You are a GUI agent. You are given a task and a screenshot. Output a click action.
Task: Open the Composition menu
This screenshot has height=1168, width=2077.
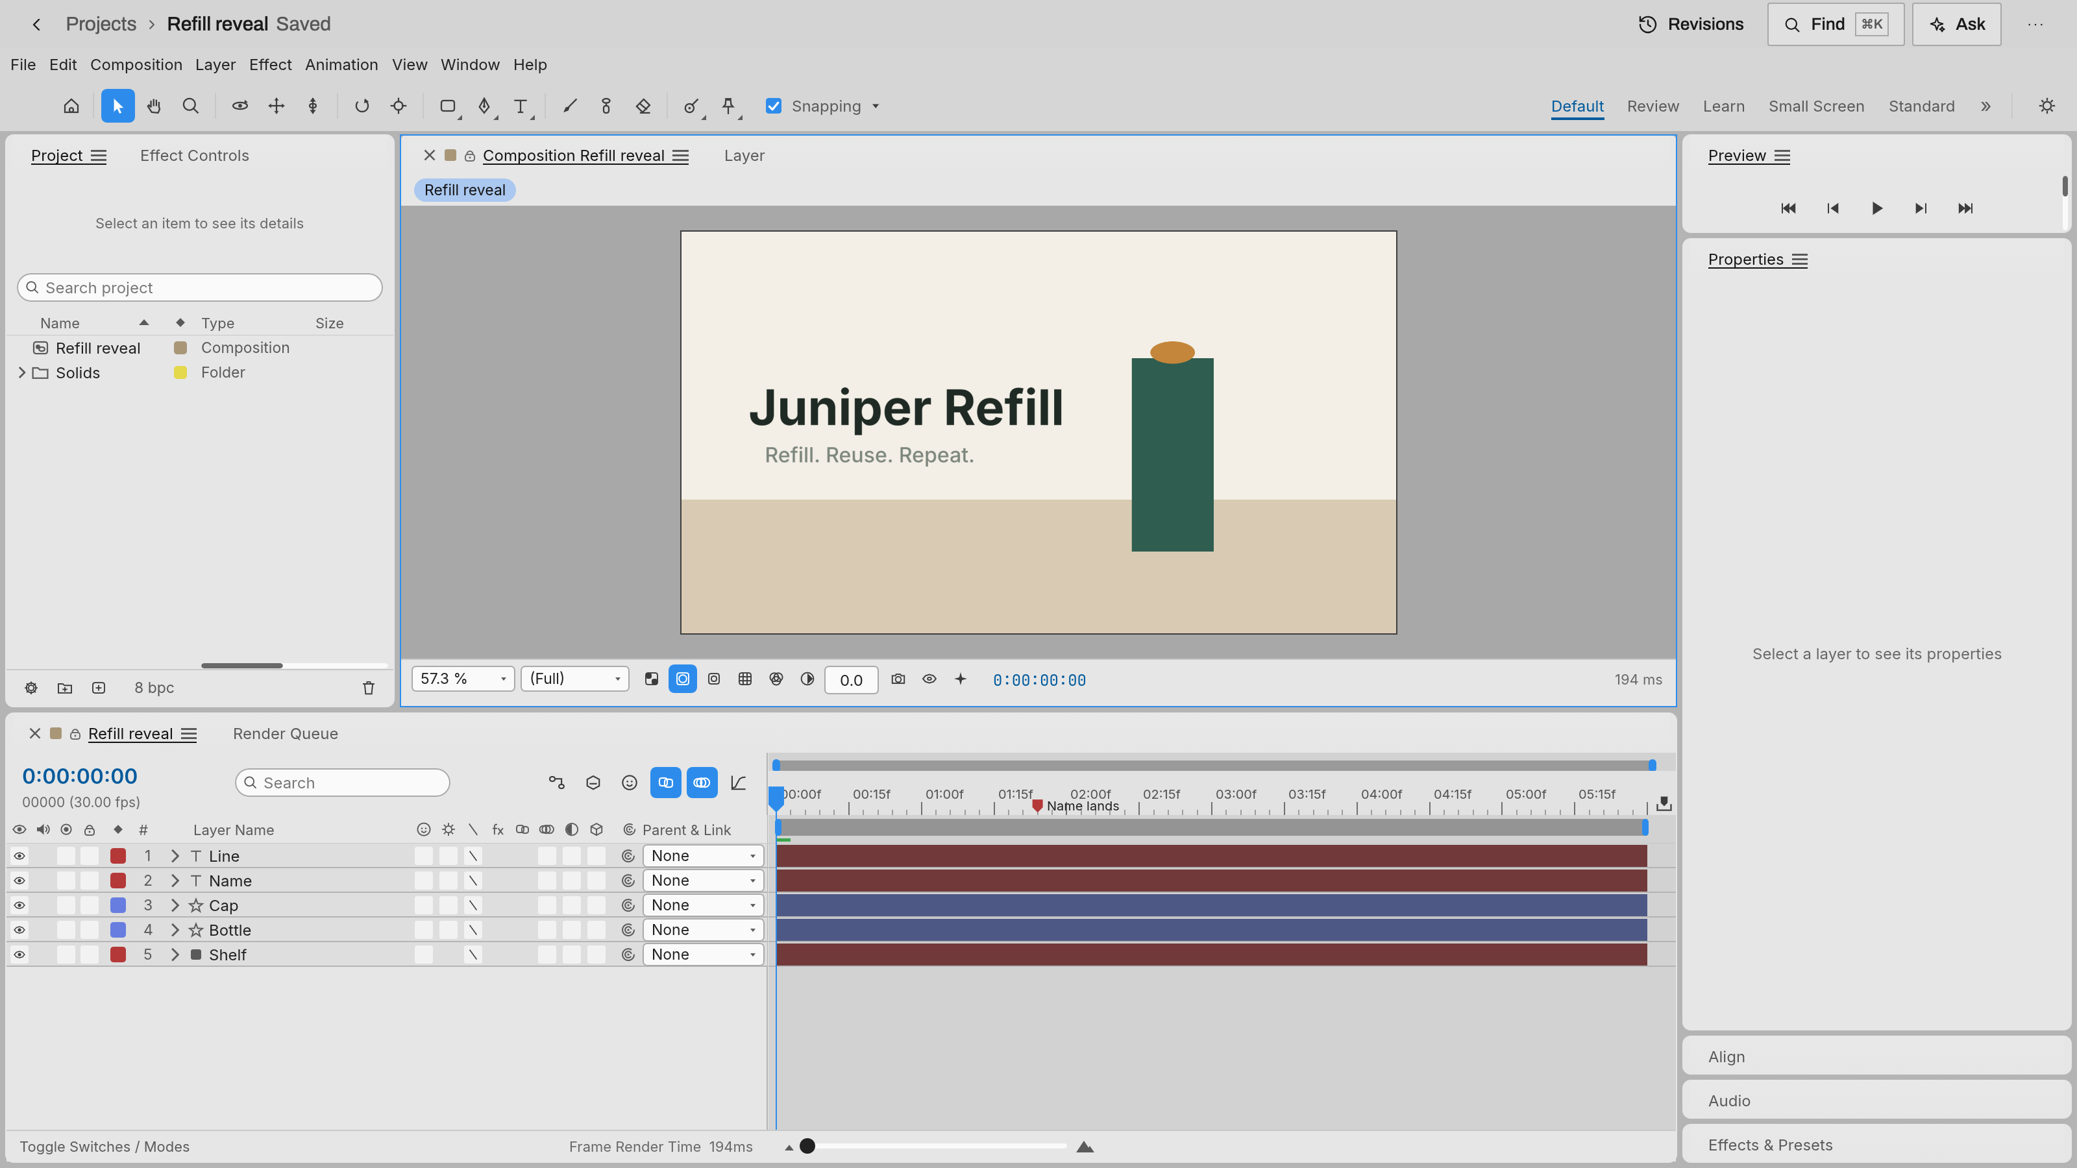[136, 64]
